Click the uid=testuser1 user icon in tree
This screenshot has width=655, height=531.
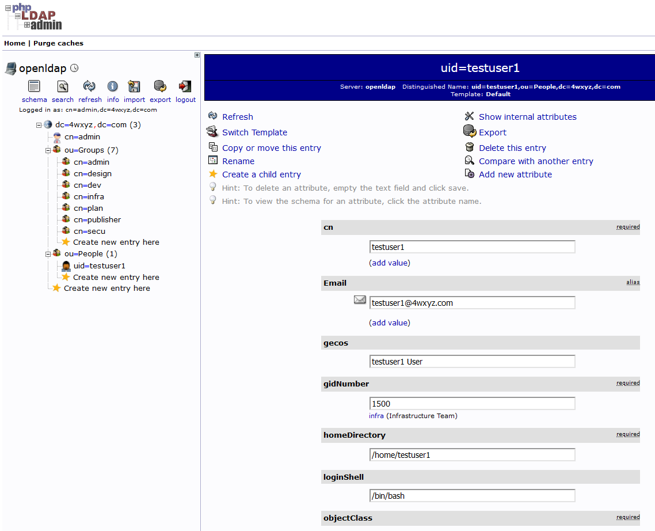[x=66, y=266]
